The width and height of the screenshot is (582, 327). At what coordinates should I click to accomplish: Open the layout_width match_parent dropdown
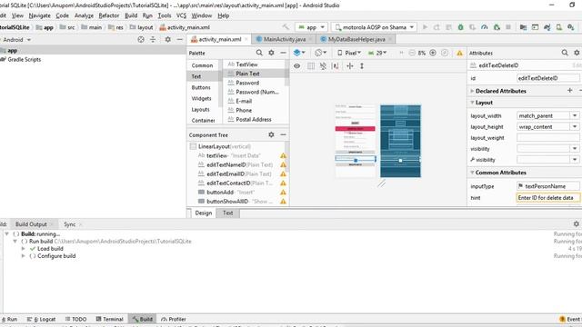(x=575, y=115)
